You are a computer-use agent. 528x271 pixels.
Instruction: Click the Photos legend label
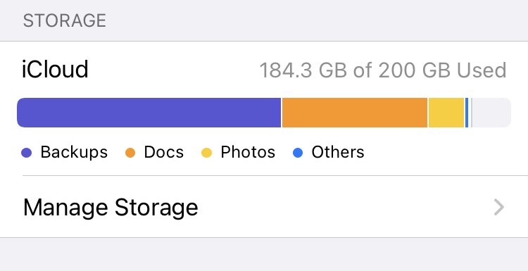pos(248,152)
